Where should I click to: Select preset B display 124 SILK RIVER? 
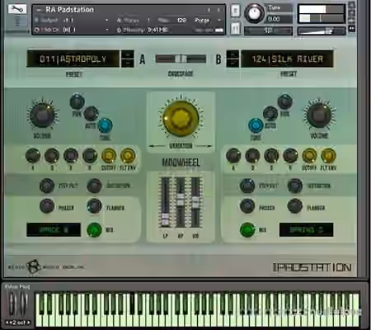coord(287,59)
